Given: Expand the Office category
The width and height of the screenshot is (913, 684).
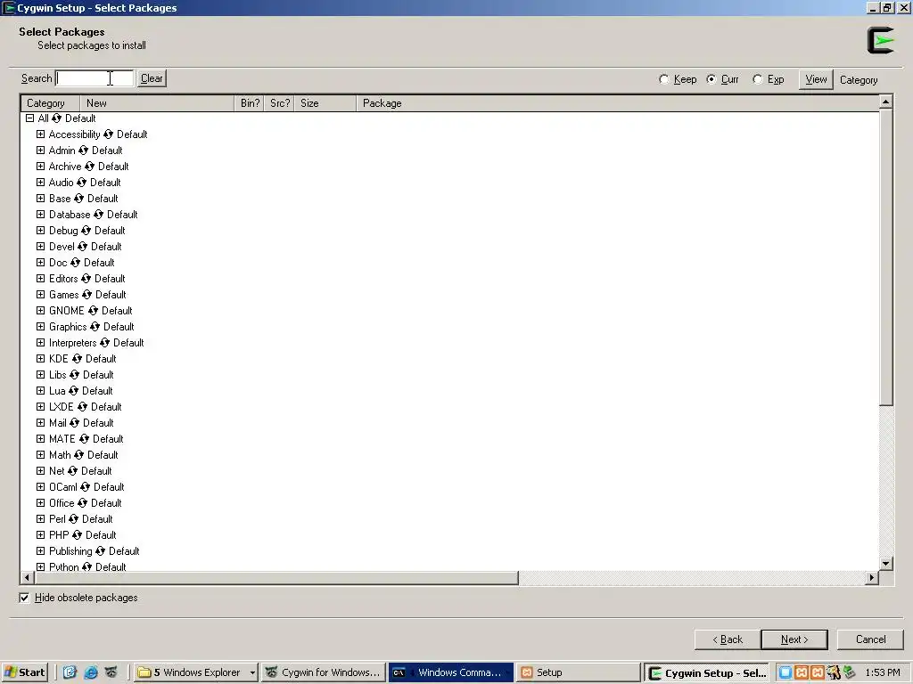Looking at the screenshot, I should (x=41, y=503).
